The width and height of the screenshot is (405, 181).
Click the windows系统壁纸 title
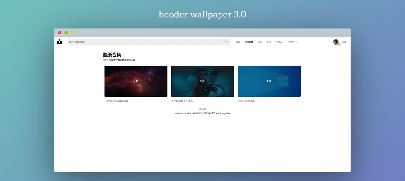click(x=246, y=101)
